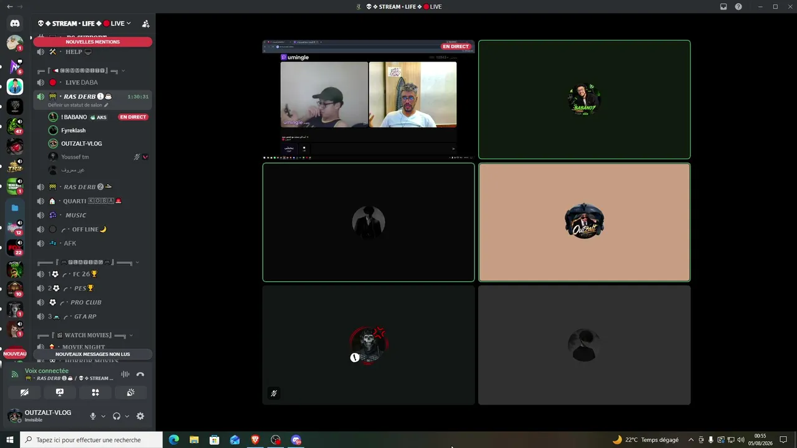Screen dimensions: 797x448
Task: Focus the Windows taskbar search box
Action: coord(92,440)
